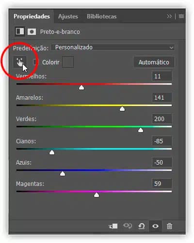
Task: Enable the Colorir checkbox
Action: pyautogui.click(x=35, y=62)
